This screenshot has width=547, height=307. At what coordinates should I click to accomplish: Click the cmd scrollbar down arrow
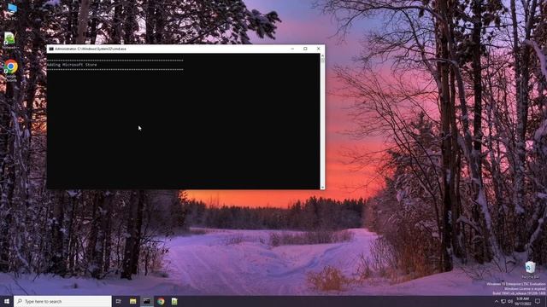(322, 188)
